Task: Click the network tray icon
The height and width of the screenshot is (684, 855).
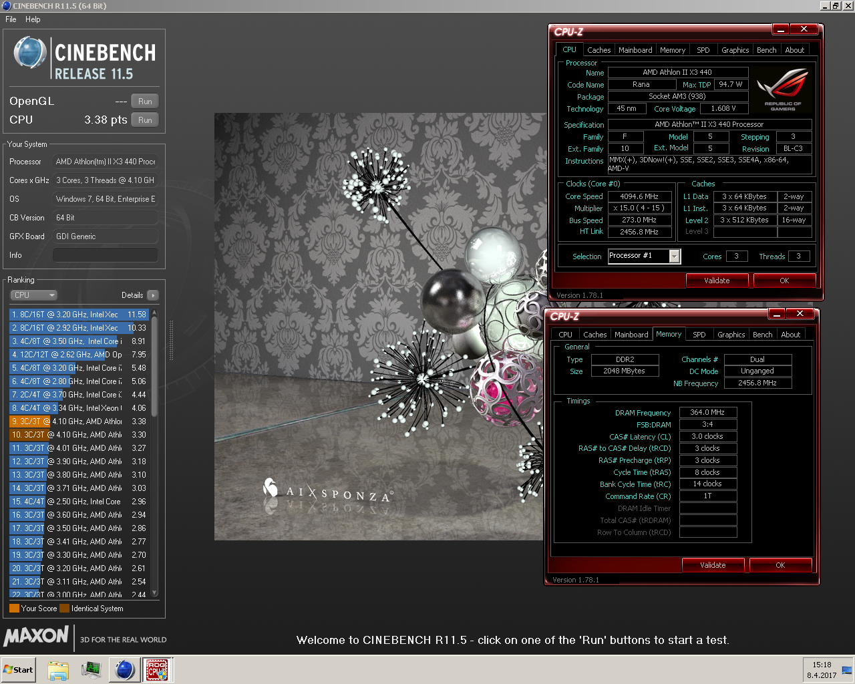Action: pyautogui.click(x=847, y=670)
